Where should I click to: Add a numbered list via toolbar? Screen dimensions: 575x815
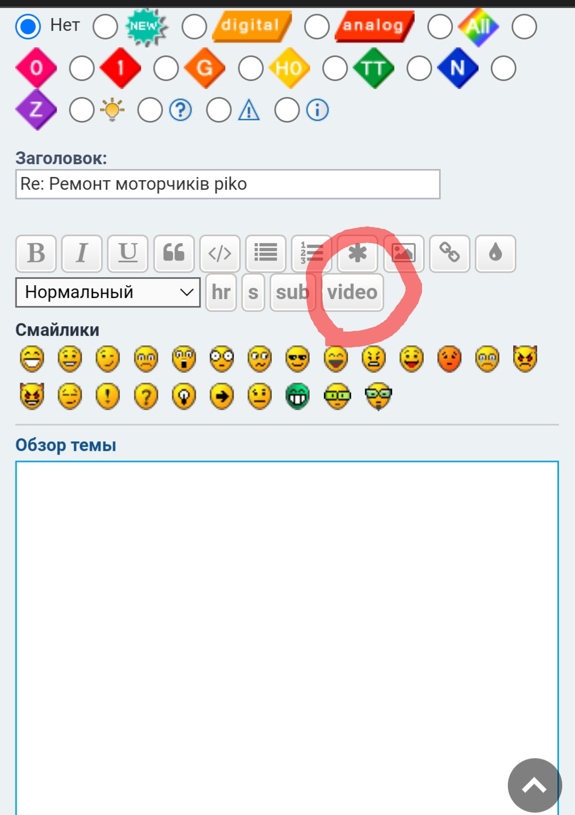point(312,253)
